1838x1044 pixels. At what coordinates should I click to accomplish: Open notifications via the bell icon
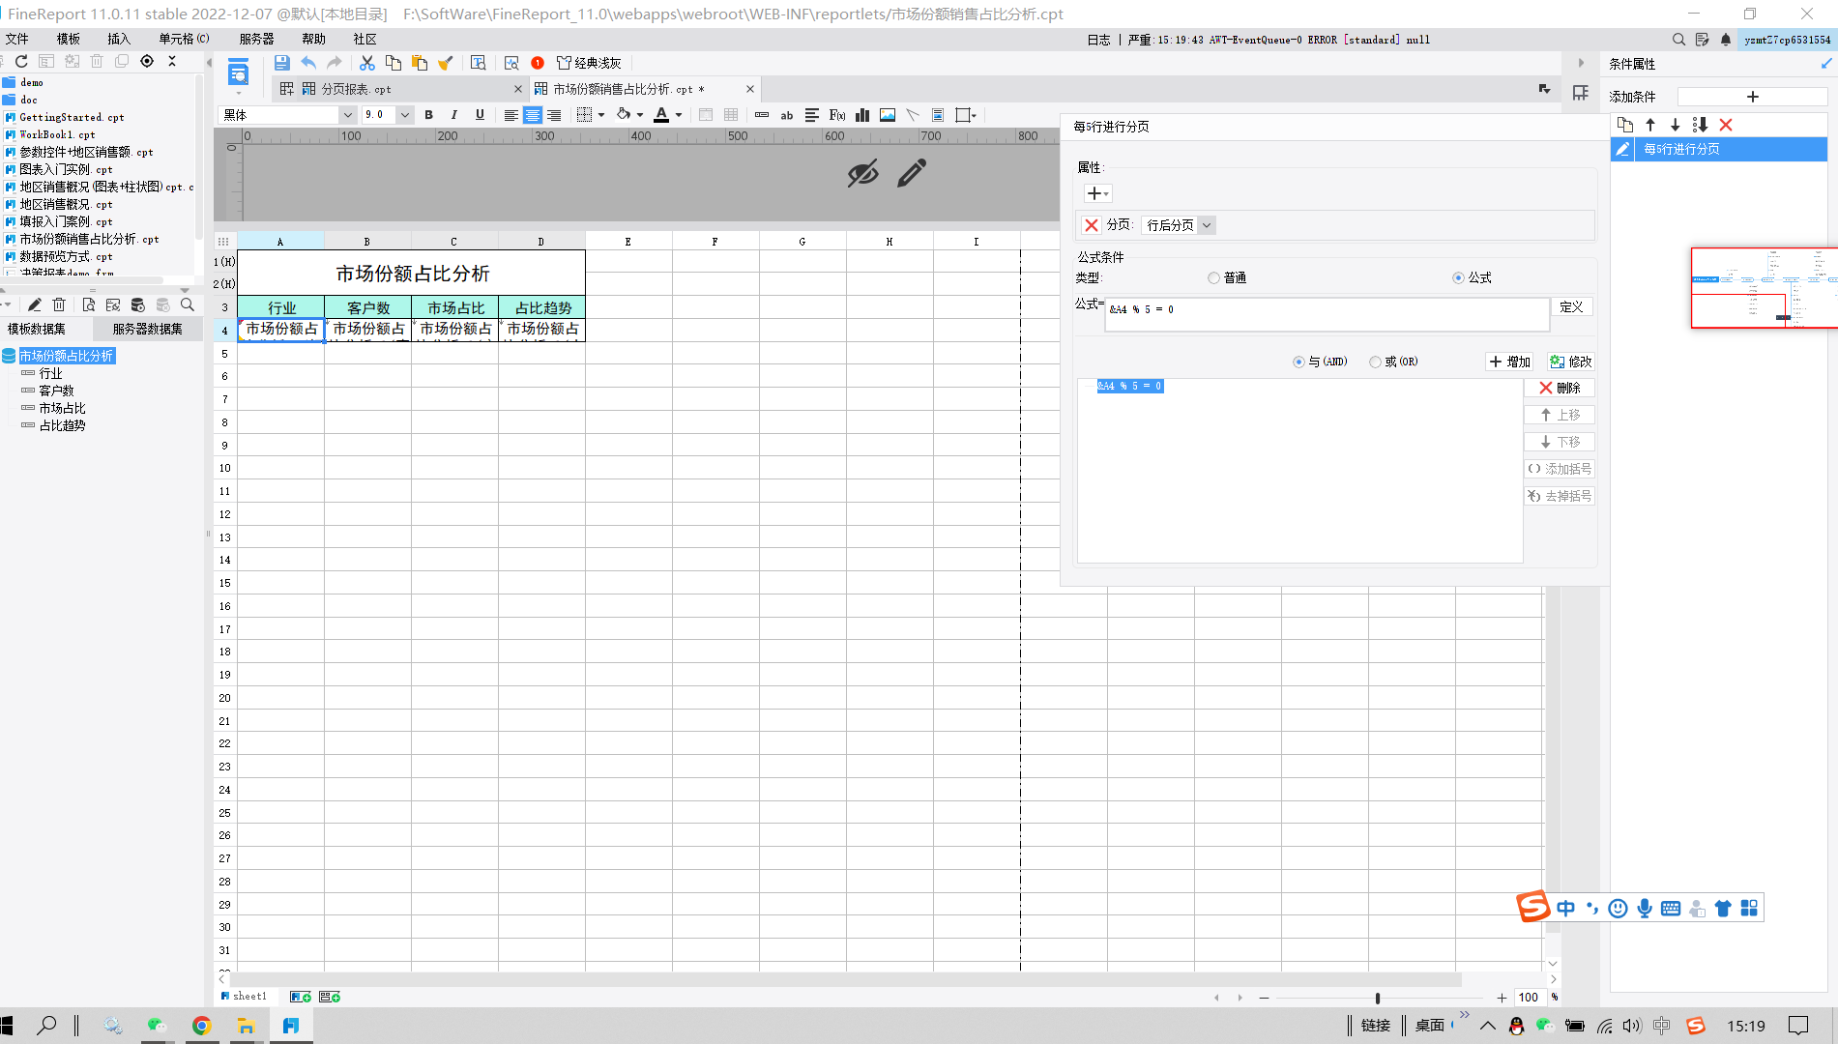(x=1726, y=40)
